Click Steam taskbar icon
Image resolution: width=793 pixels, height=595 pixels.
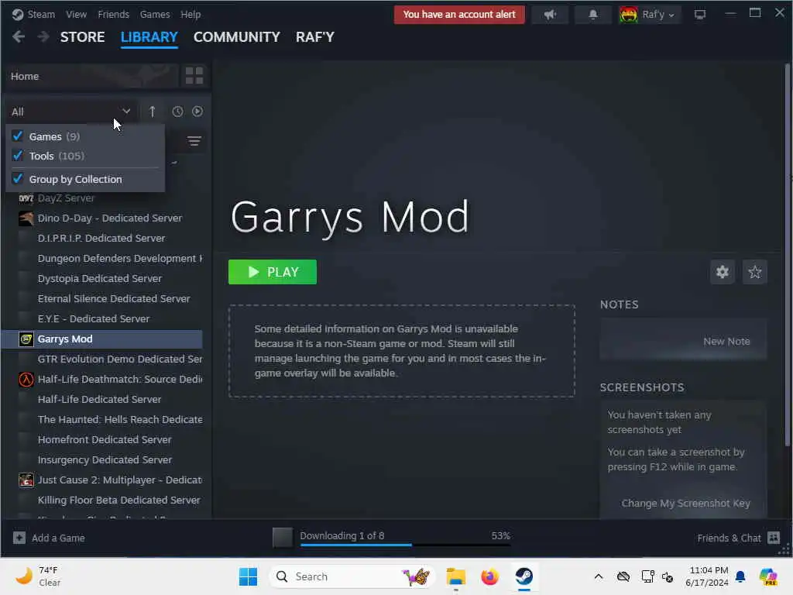524,576
